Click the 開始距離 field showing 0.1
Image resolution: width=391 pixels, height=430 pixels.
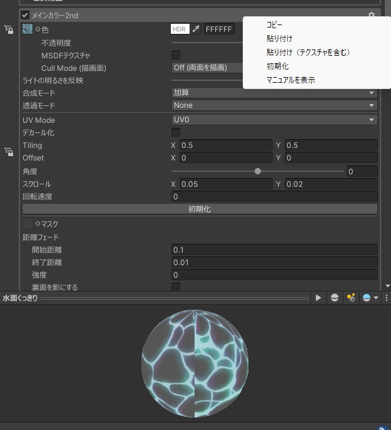click(x=275, y=249)
